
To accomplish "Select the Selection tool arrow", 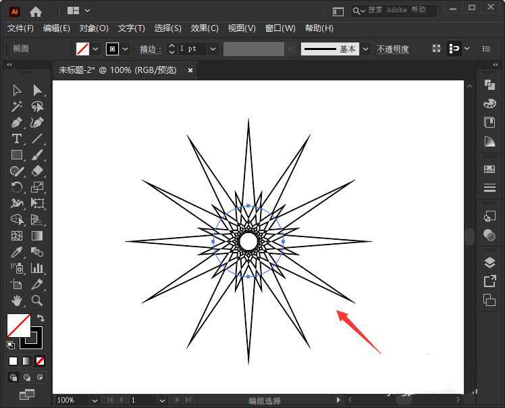I will (x=17, y=91).
